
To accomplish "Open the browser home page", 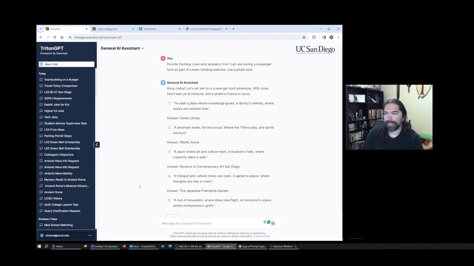I will [62, 37].
